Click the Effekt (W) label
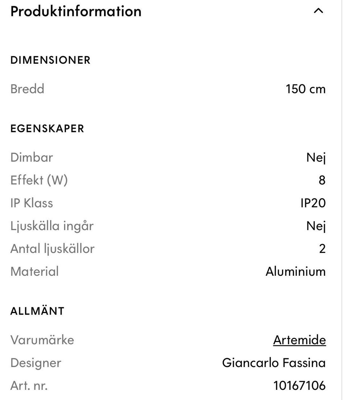The height and width of the screenshot is (400, 348). click(39, 180)
